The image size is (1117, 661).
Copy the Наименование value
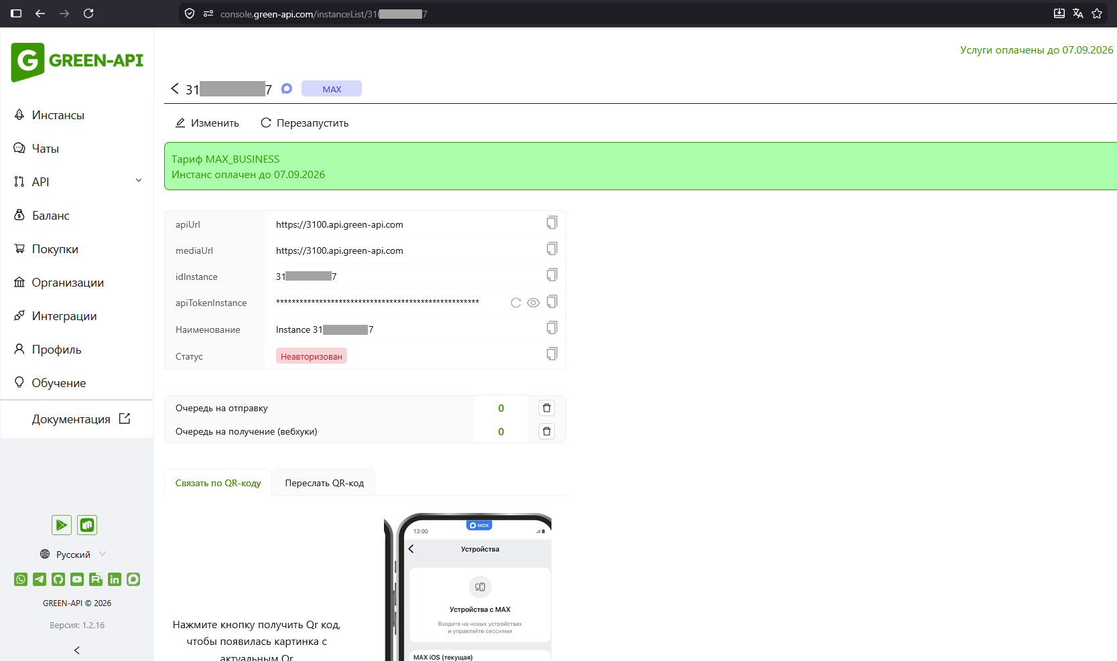point(551,327)
